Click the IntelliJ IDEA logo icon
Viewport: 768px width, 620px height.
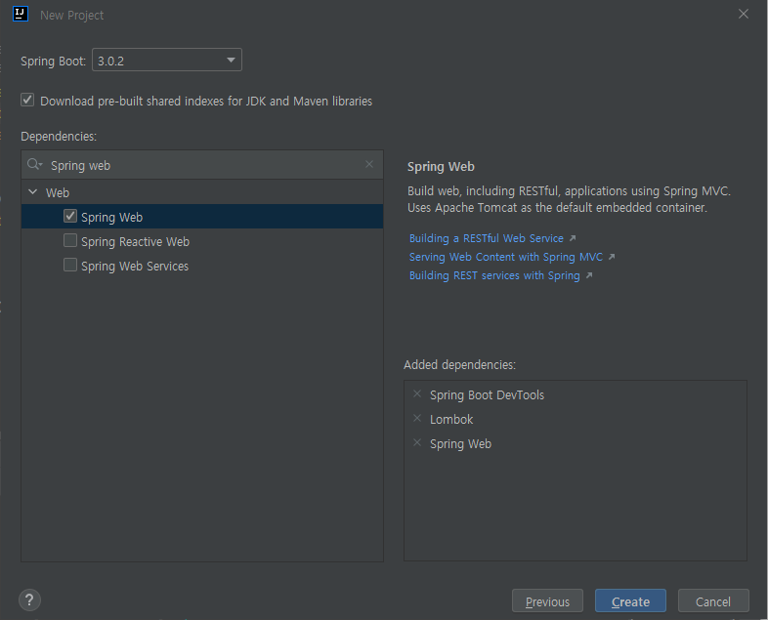(x=21, y=15)
